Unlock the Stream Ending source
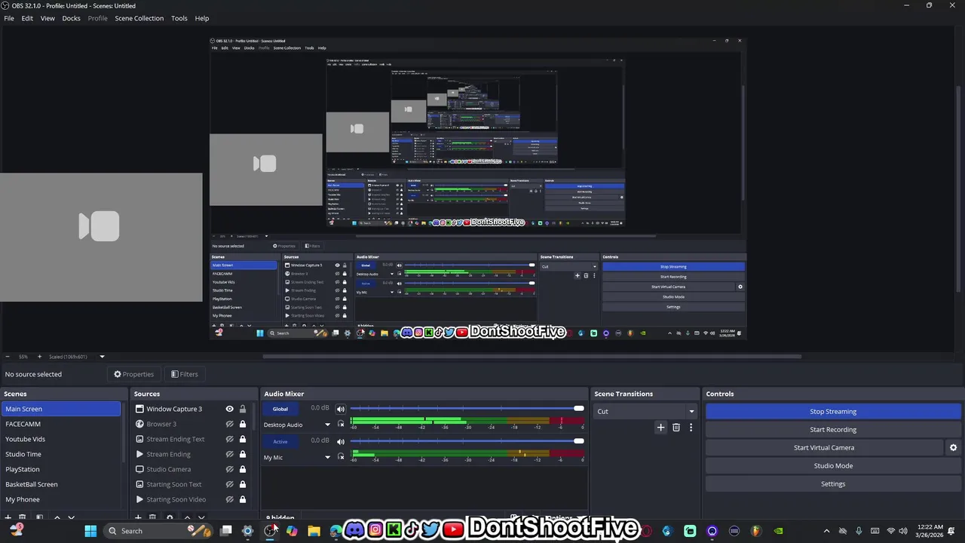The image size is (965, 543). point(242,454)
